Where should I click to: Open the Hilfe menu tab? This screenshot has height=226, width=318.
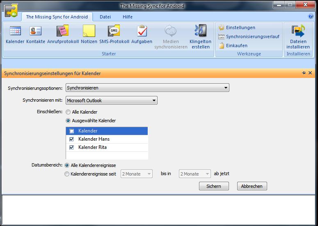point(128,17)
